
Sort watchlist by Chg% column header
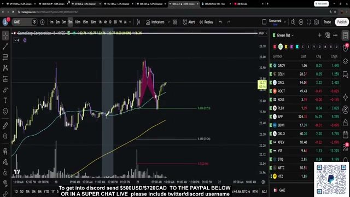[334, 56]
